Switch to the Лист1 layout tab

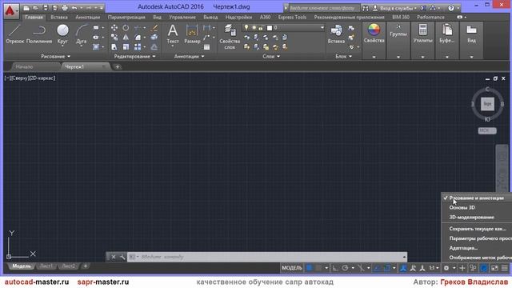(46, 266)
